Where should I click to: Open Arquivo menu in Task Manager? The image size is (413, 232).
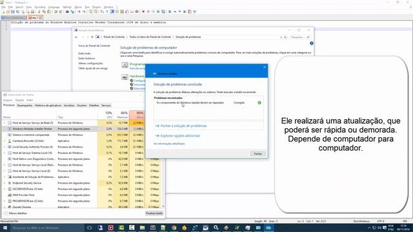[8, 101]
